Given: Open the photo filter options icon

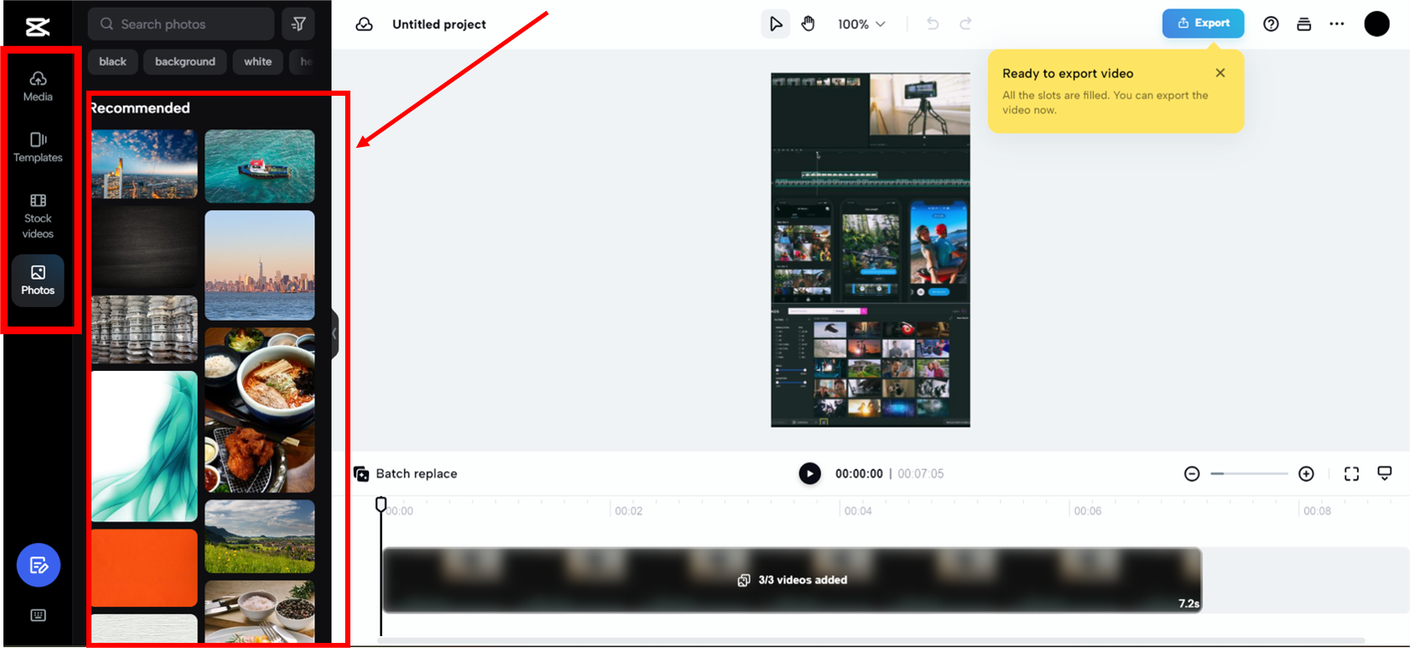Looking at the screenshot, I should [x=298, y=24].
